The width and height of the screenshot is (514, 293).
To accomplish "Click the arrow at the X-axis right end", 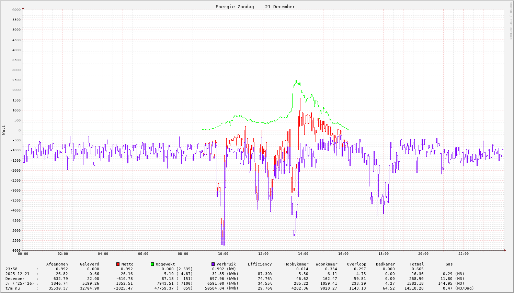I will pos(505,250).
